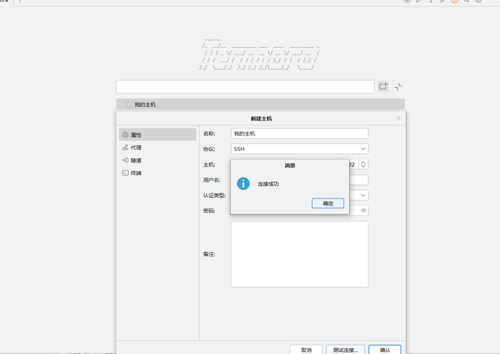Click the visible part of 用户名 field
500x354 pixels.
pos(359,180)
